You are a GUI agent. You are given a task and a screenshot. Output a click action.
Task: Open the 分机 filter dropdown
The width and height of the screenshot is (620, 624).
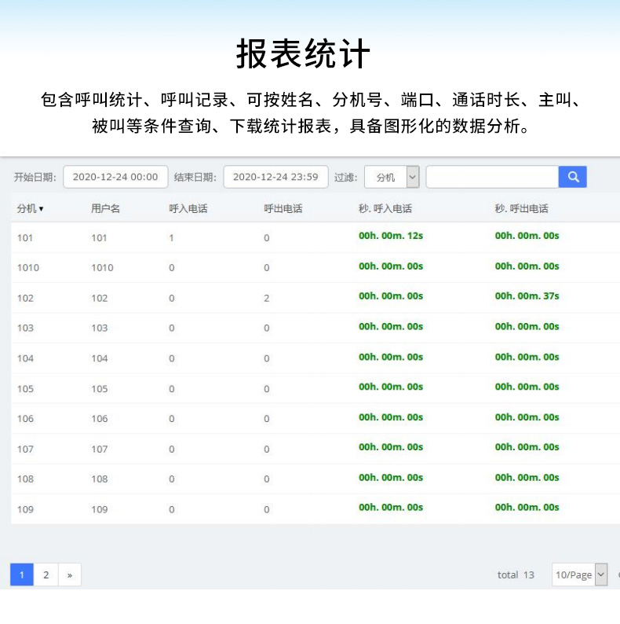[392, 177]
